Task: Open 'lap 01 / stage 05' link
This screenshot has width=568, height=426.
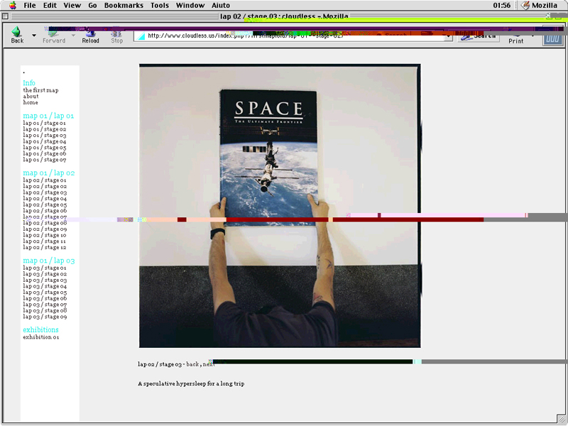Action: [x=45, y=148]
